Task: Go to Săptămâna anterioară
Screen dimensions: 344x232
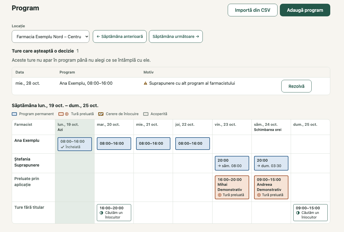Action: (120, 36)
